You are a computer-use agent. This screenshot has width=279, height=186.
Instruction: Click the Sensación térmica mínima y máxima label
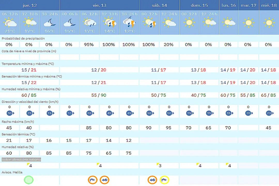coord(32,76)
